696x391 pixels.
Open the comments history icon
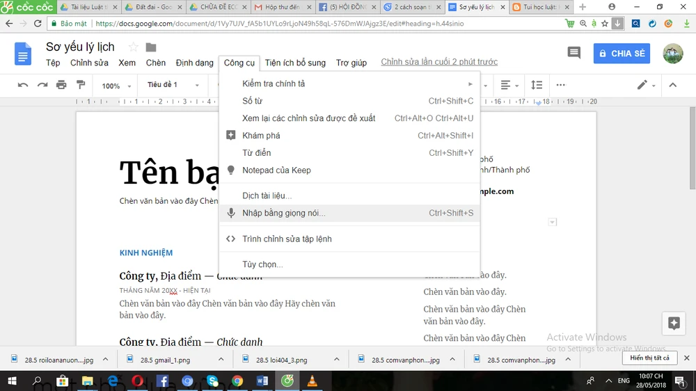pos(574,54)
